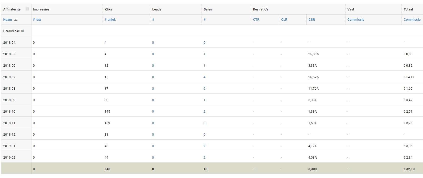
Task: Open leads value for 2019-01
Action: click(153, 146)
